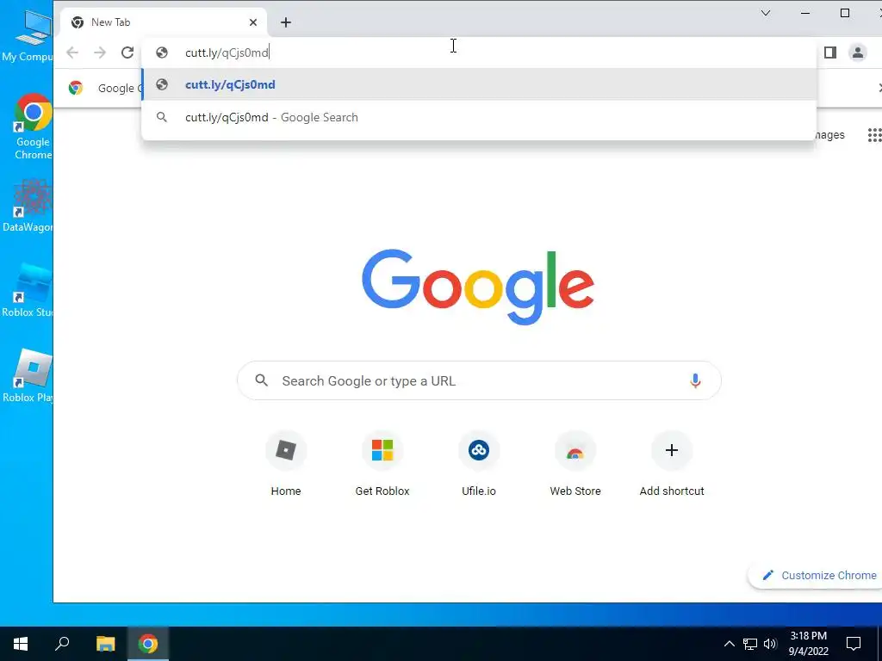The height and width of the screenshot is (661, 882).
Task: Open the Images link
Action: [828, 135]
